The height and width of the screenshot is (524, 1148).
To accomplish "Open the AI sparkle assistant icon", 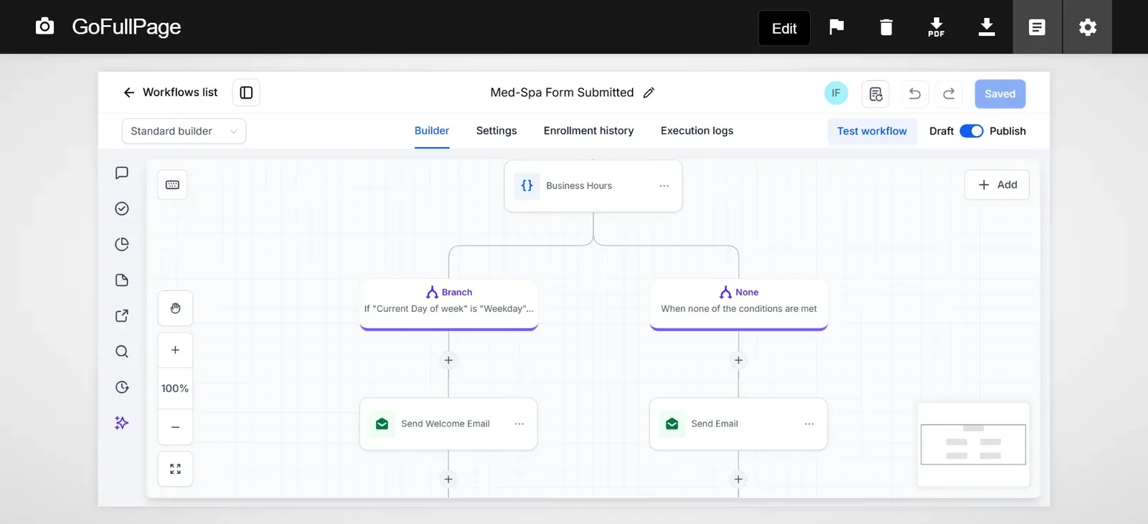I will 122,423.
